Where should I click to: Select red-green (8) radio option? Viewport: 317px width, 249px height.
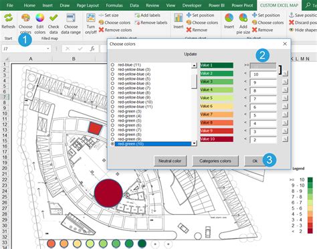[x=112, y=135]
